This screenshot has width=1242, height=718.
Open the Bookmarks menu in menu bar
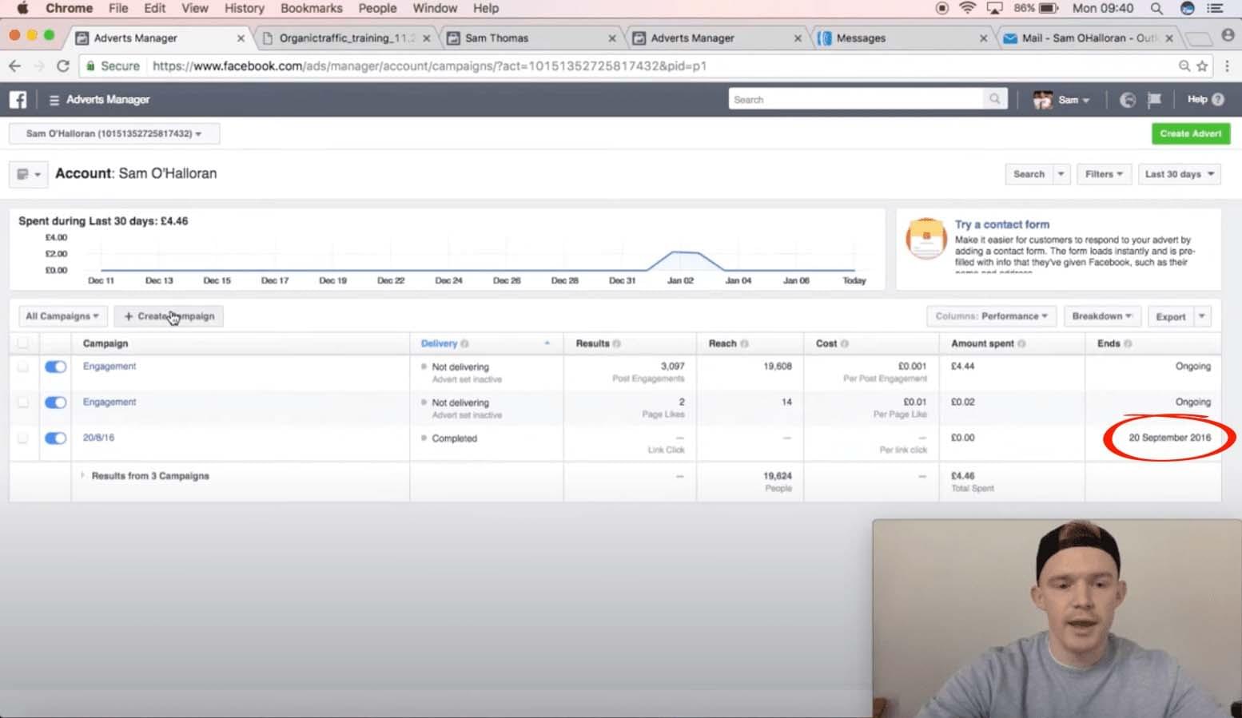(x=311, y=9)
